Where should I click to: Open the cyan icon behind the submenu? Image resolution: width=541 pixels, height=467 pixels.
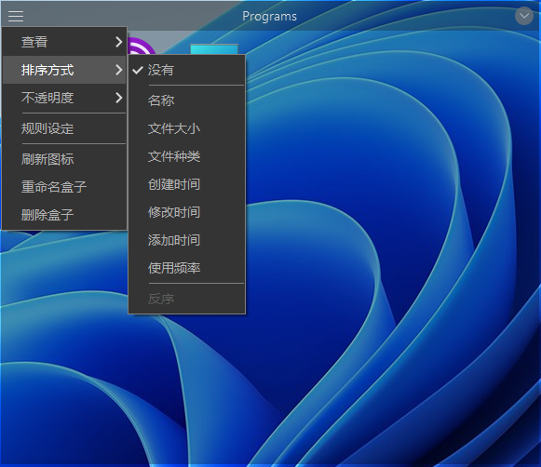coord(214,49)
